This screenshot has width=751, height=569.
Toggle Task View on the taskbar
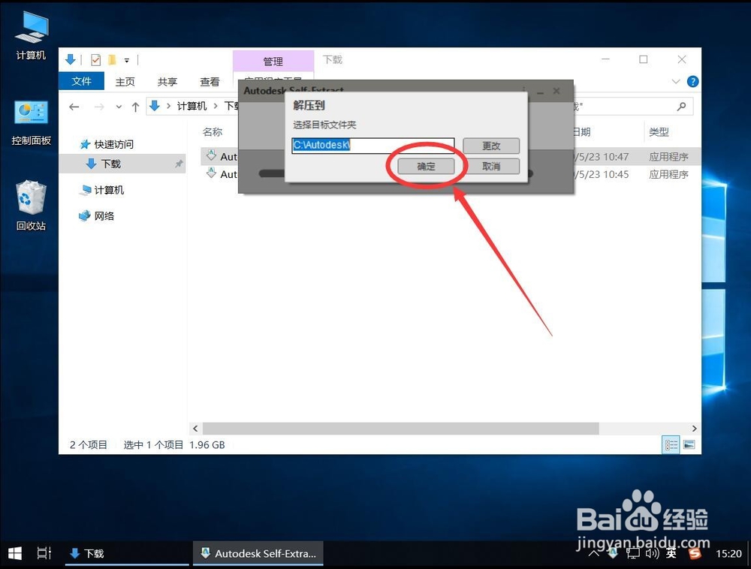coord(43,553)
